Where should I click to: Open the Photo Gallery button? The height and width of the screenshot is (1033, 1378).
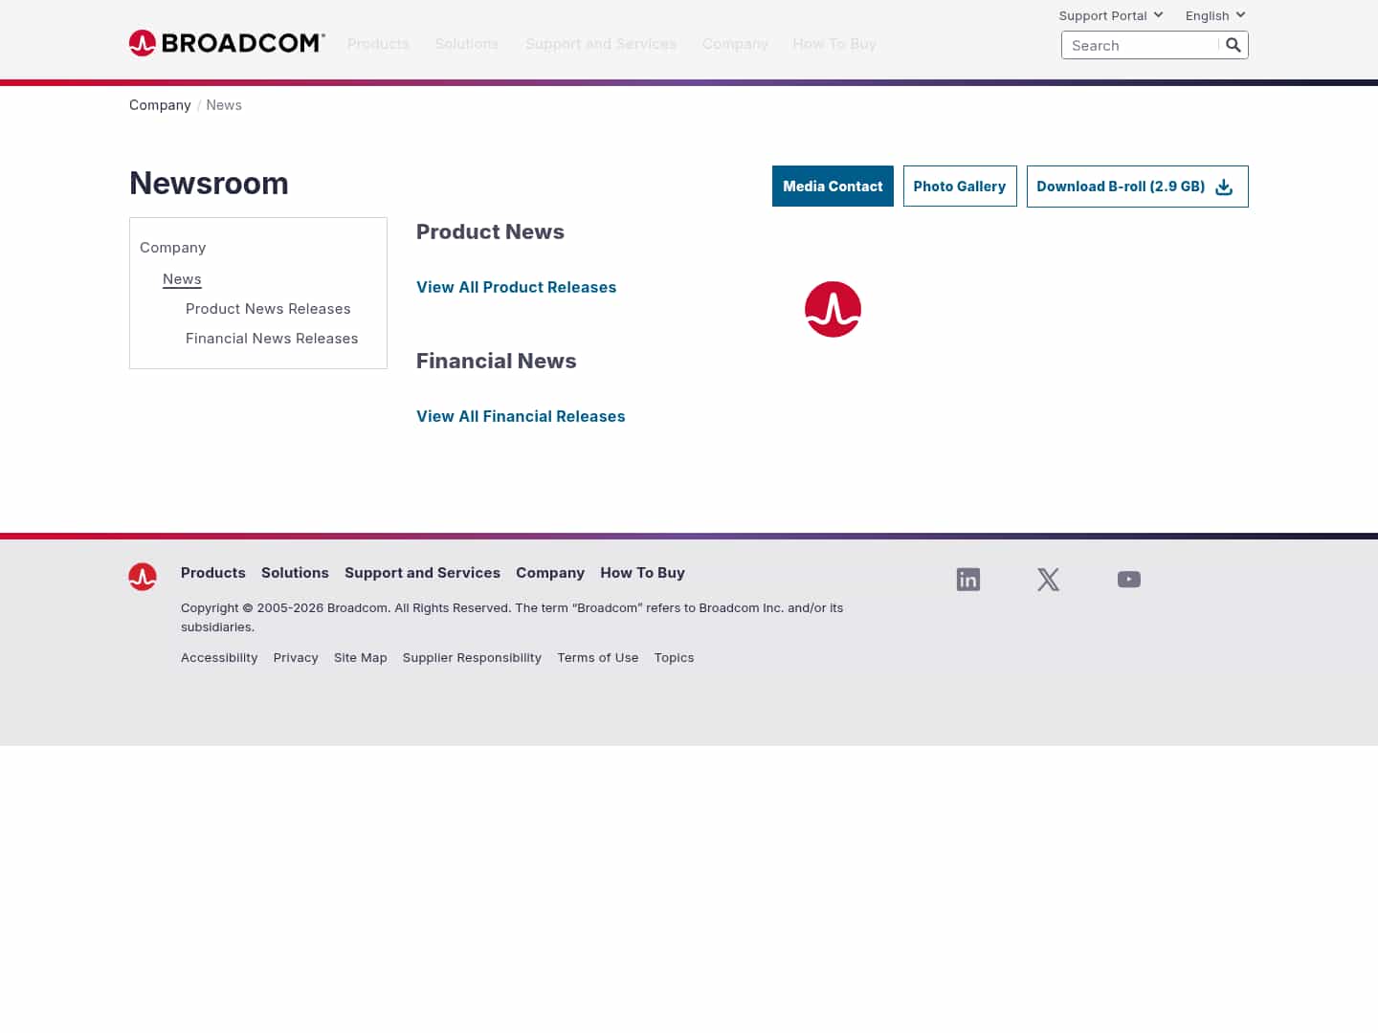click(x=960, y=187)
